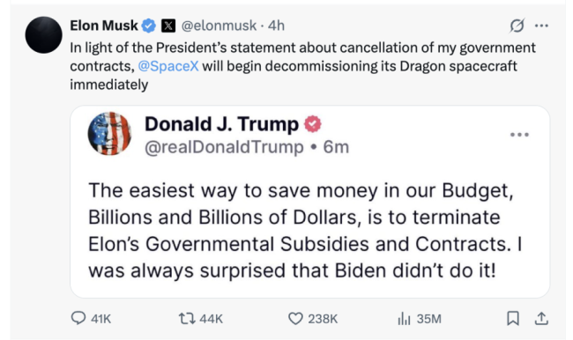Viewport: 573px width, 340px height.
Task: Repost the tweet using retweet icon
Action: [187, 319]
